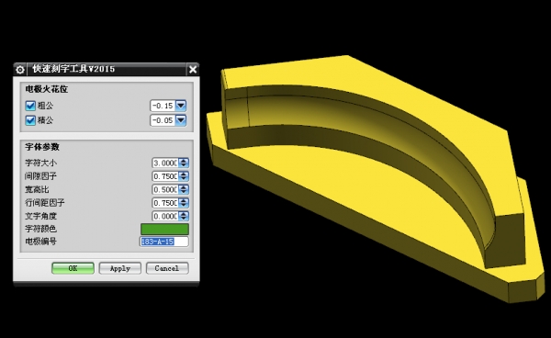Click the Apply button
This screenshot has height=338, width=551.
point(119,268)
